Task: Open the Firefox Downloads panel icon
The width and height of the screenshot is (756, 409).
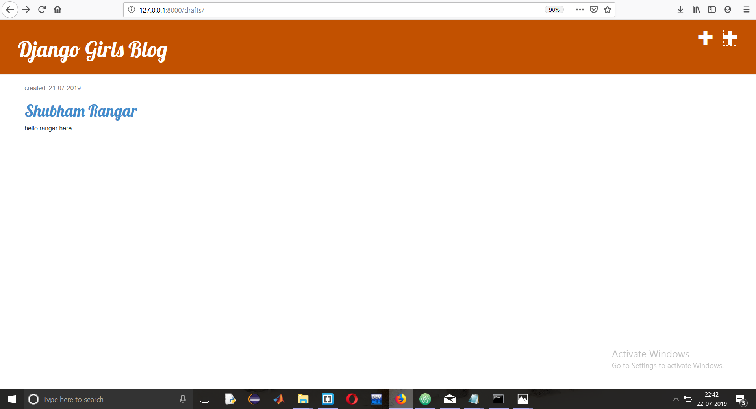Action: click(680, 9)
